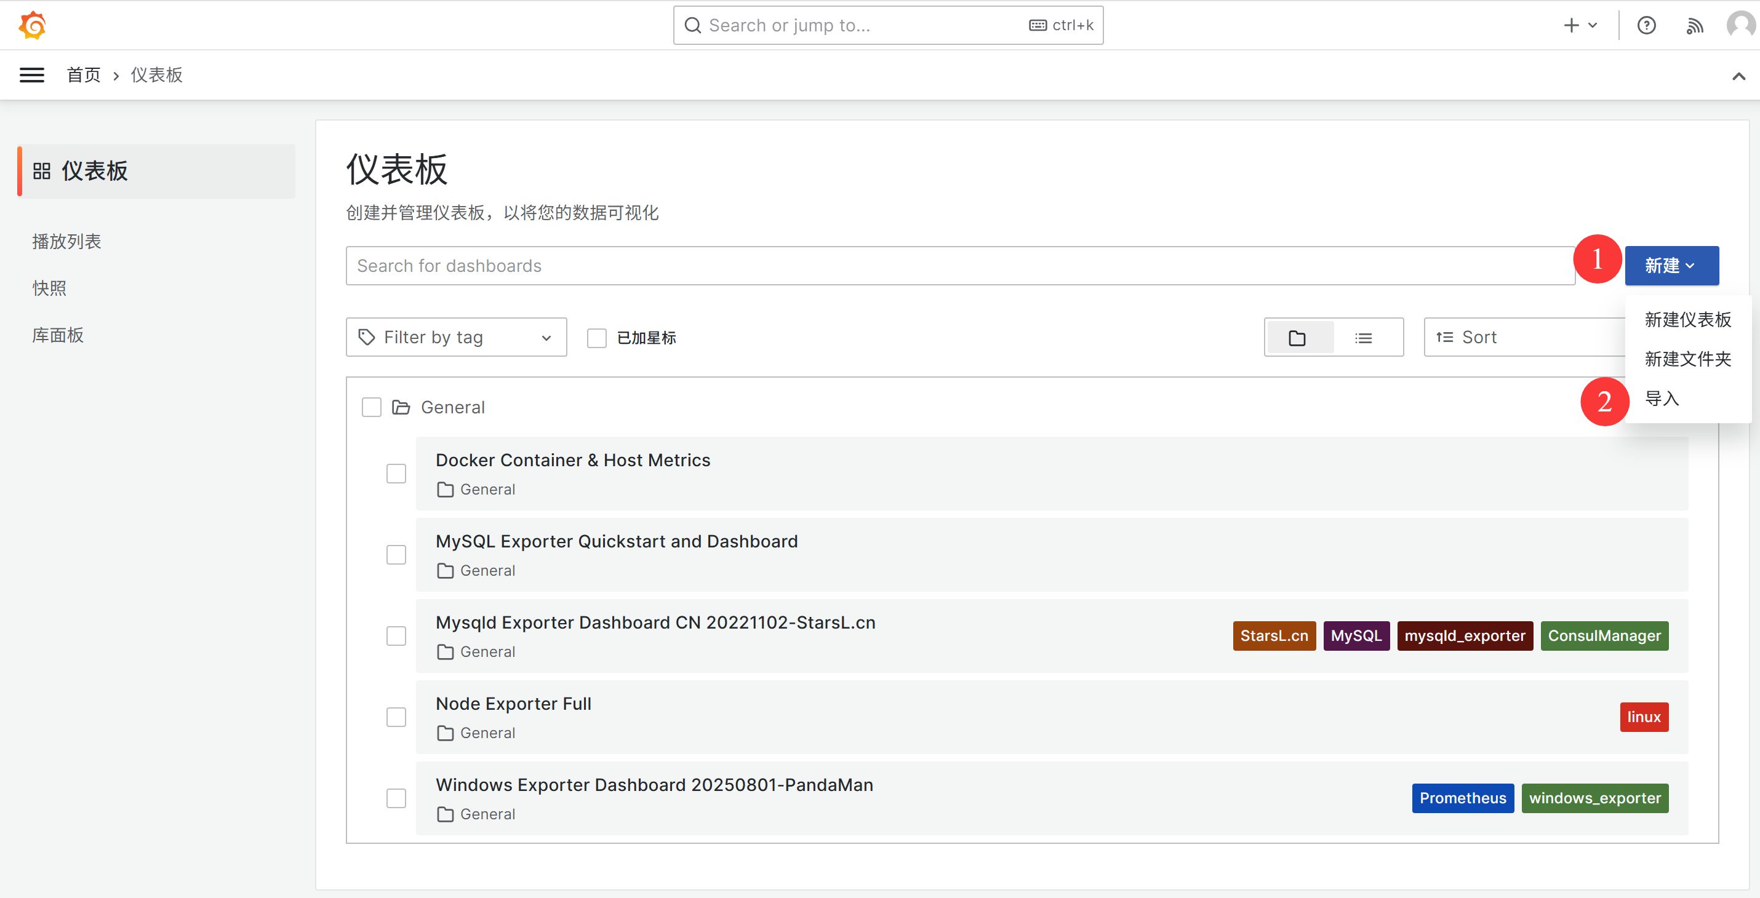The width and height of the screenshot is (1760, 898).
Task: Click the windows_exporter tag
Action: click(1594, 798)
